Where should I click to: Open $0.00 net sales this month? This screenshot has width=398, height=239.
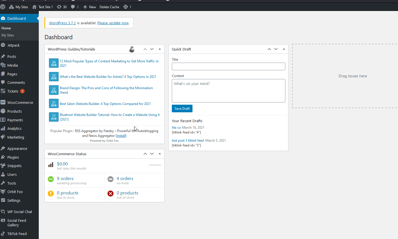coord(104,166)
